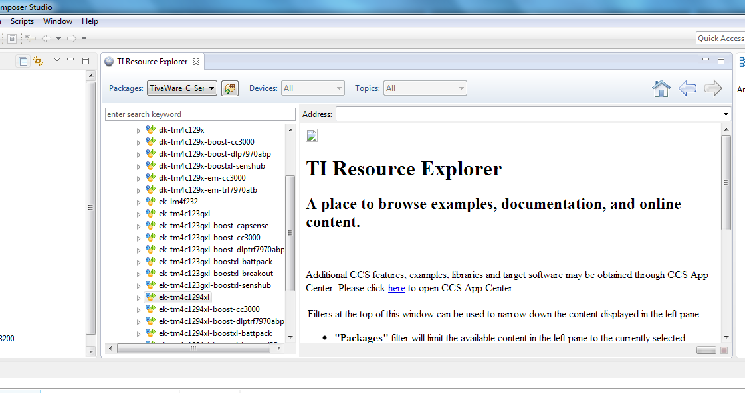
Task: Click the ek-tm4c1294xl package icon
Action: pos(151,297)
